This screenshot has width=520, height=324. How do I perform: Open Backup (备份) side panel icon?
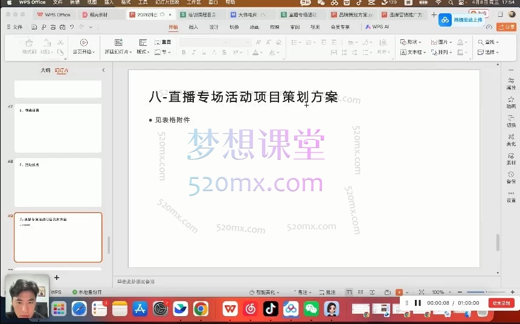[511, 177]
